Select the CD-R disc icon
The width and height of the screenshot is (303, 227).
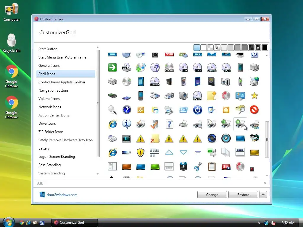183,67
